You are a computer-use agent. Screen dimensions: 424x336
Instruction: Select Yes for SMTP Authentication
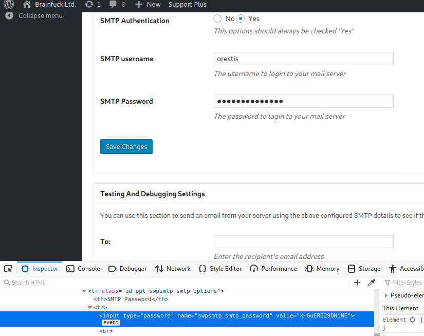pos(241,18)
